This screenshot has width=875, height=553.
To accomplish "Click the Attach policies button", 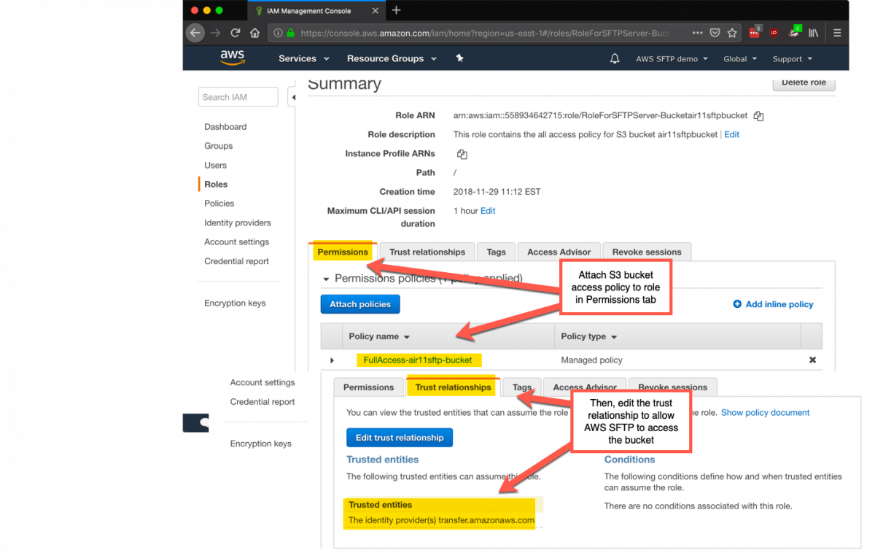I will tap(359, 304).
